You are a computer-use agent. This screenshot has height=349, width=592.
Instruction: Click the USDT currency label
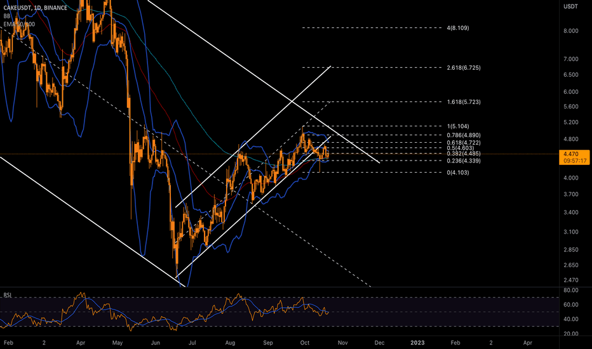pos(570,6)
